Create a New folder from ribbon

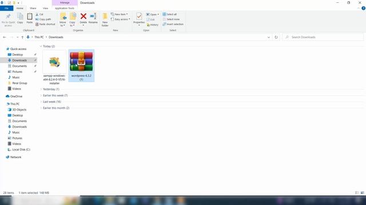pos(105,20)
